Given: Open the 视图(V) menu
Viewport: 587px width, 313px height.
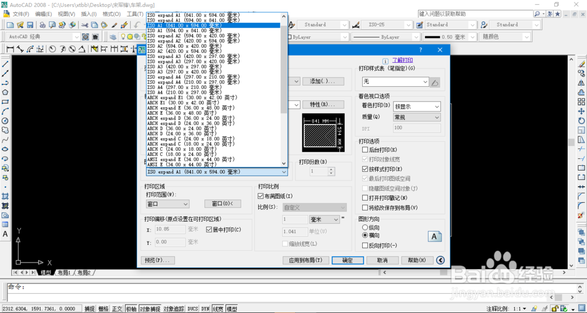Looking at the screenshot, I should tap(67, 14).
